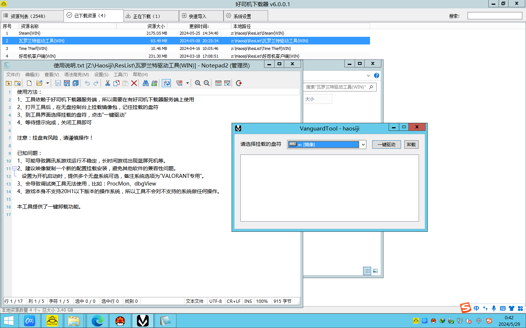Click the Save As icon in Notepad2

coord(67,83)
